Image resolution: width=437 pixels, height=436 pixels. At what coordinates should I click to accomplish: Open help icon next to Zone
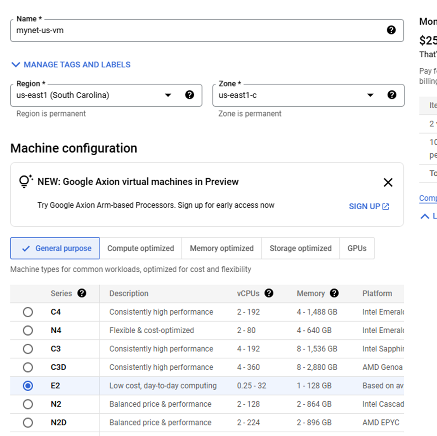[x=392, y=95]
